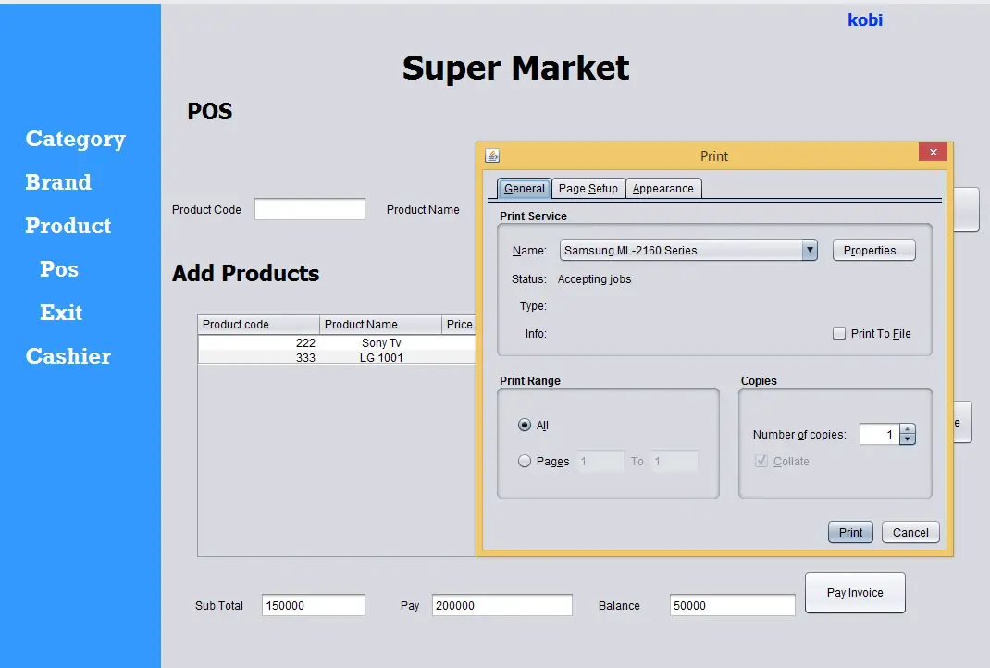This screenshot has width=990, height=668.
Task: Choose the Pages radio button
Action: (526, 461)
